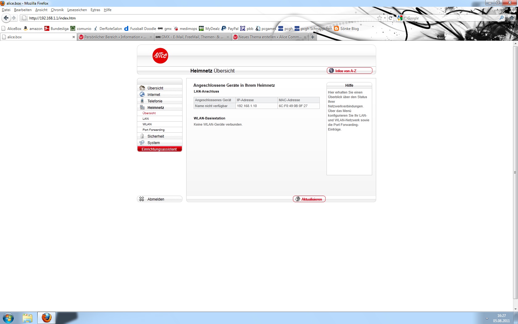Reload page with the refresh icon
518x324 pixels.
click(390, 18)
